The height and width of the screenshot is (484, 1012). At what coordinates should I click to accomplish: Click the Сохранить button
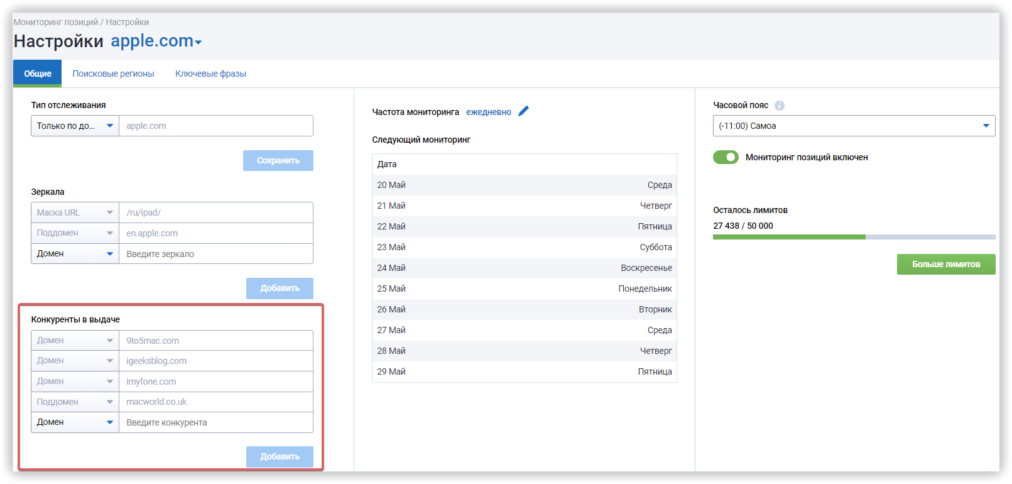278,160
